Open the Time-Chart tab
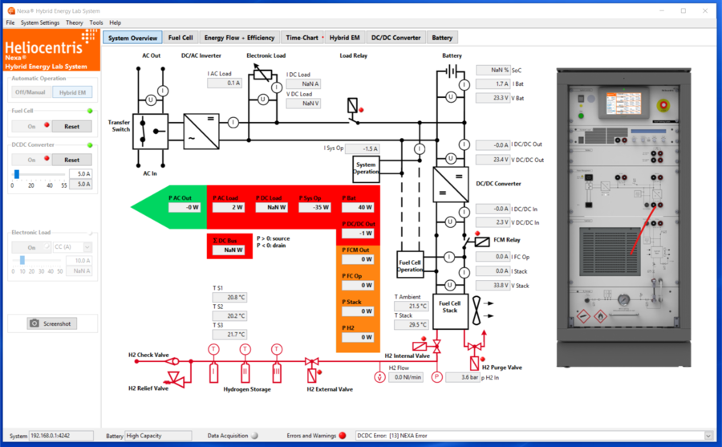The width and height of the screenshot is (722, 447). [x=302, y=38]
